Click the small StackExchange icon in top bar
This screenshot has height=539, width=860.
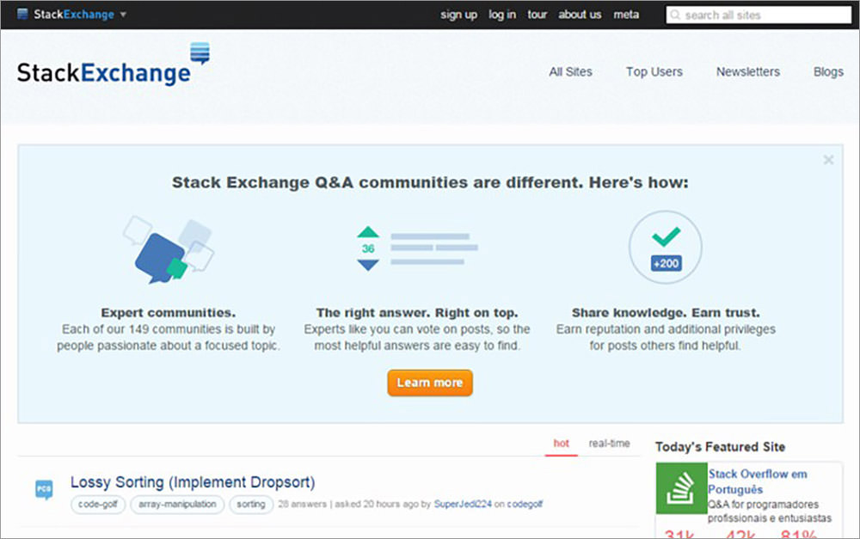point(22,14)
